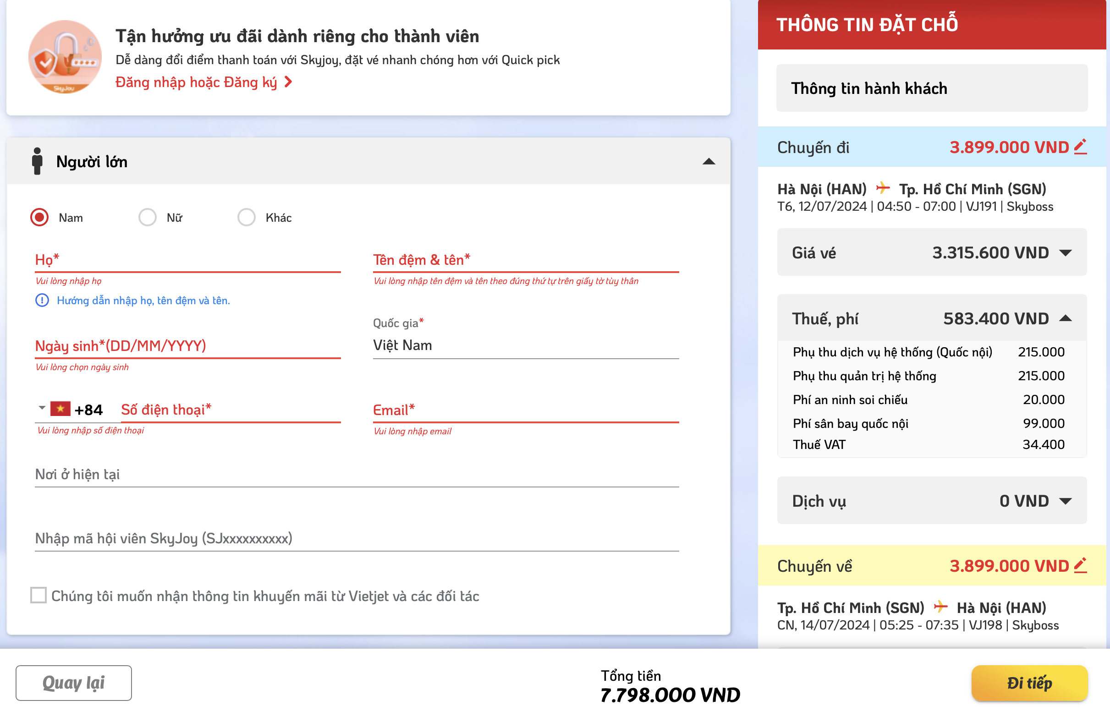Focus the Số điện thoại field
Viewport: 1110px width, 722px height.
tap(231, 410)
